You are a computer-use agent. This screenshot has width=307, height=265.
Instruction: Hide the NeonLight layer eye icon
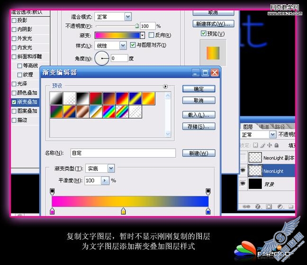click(x=243, y=170)
